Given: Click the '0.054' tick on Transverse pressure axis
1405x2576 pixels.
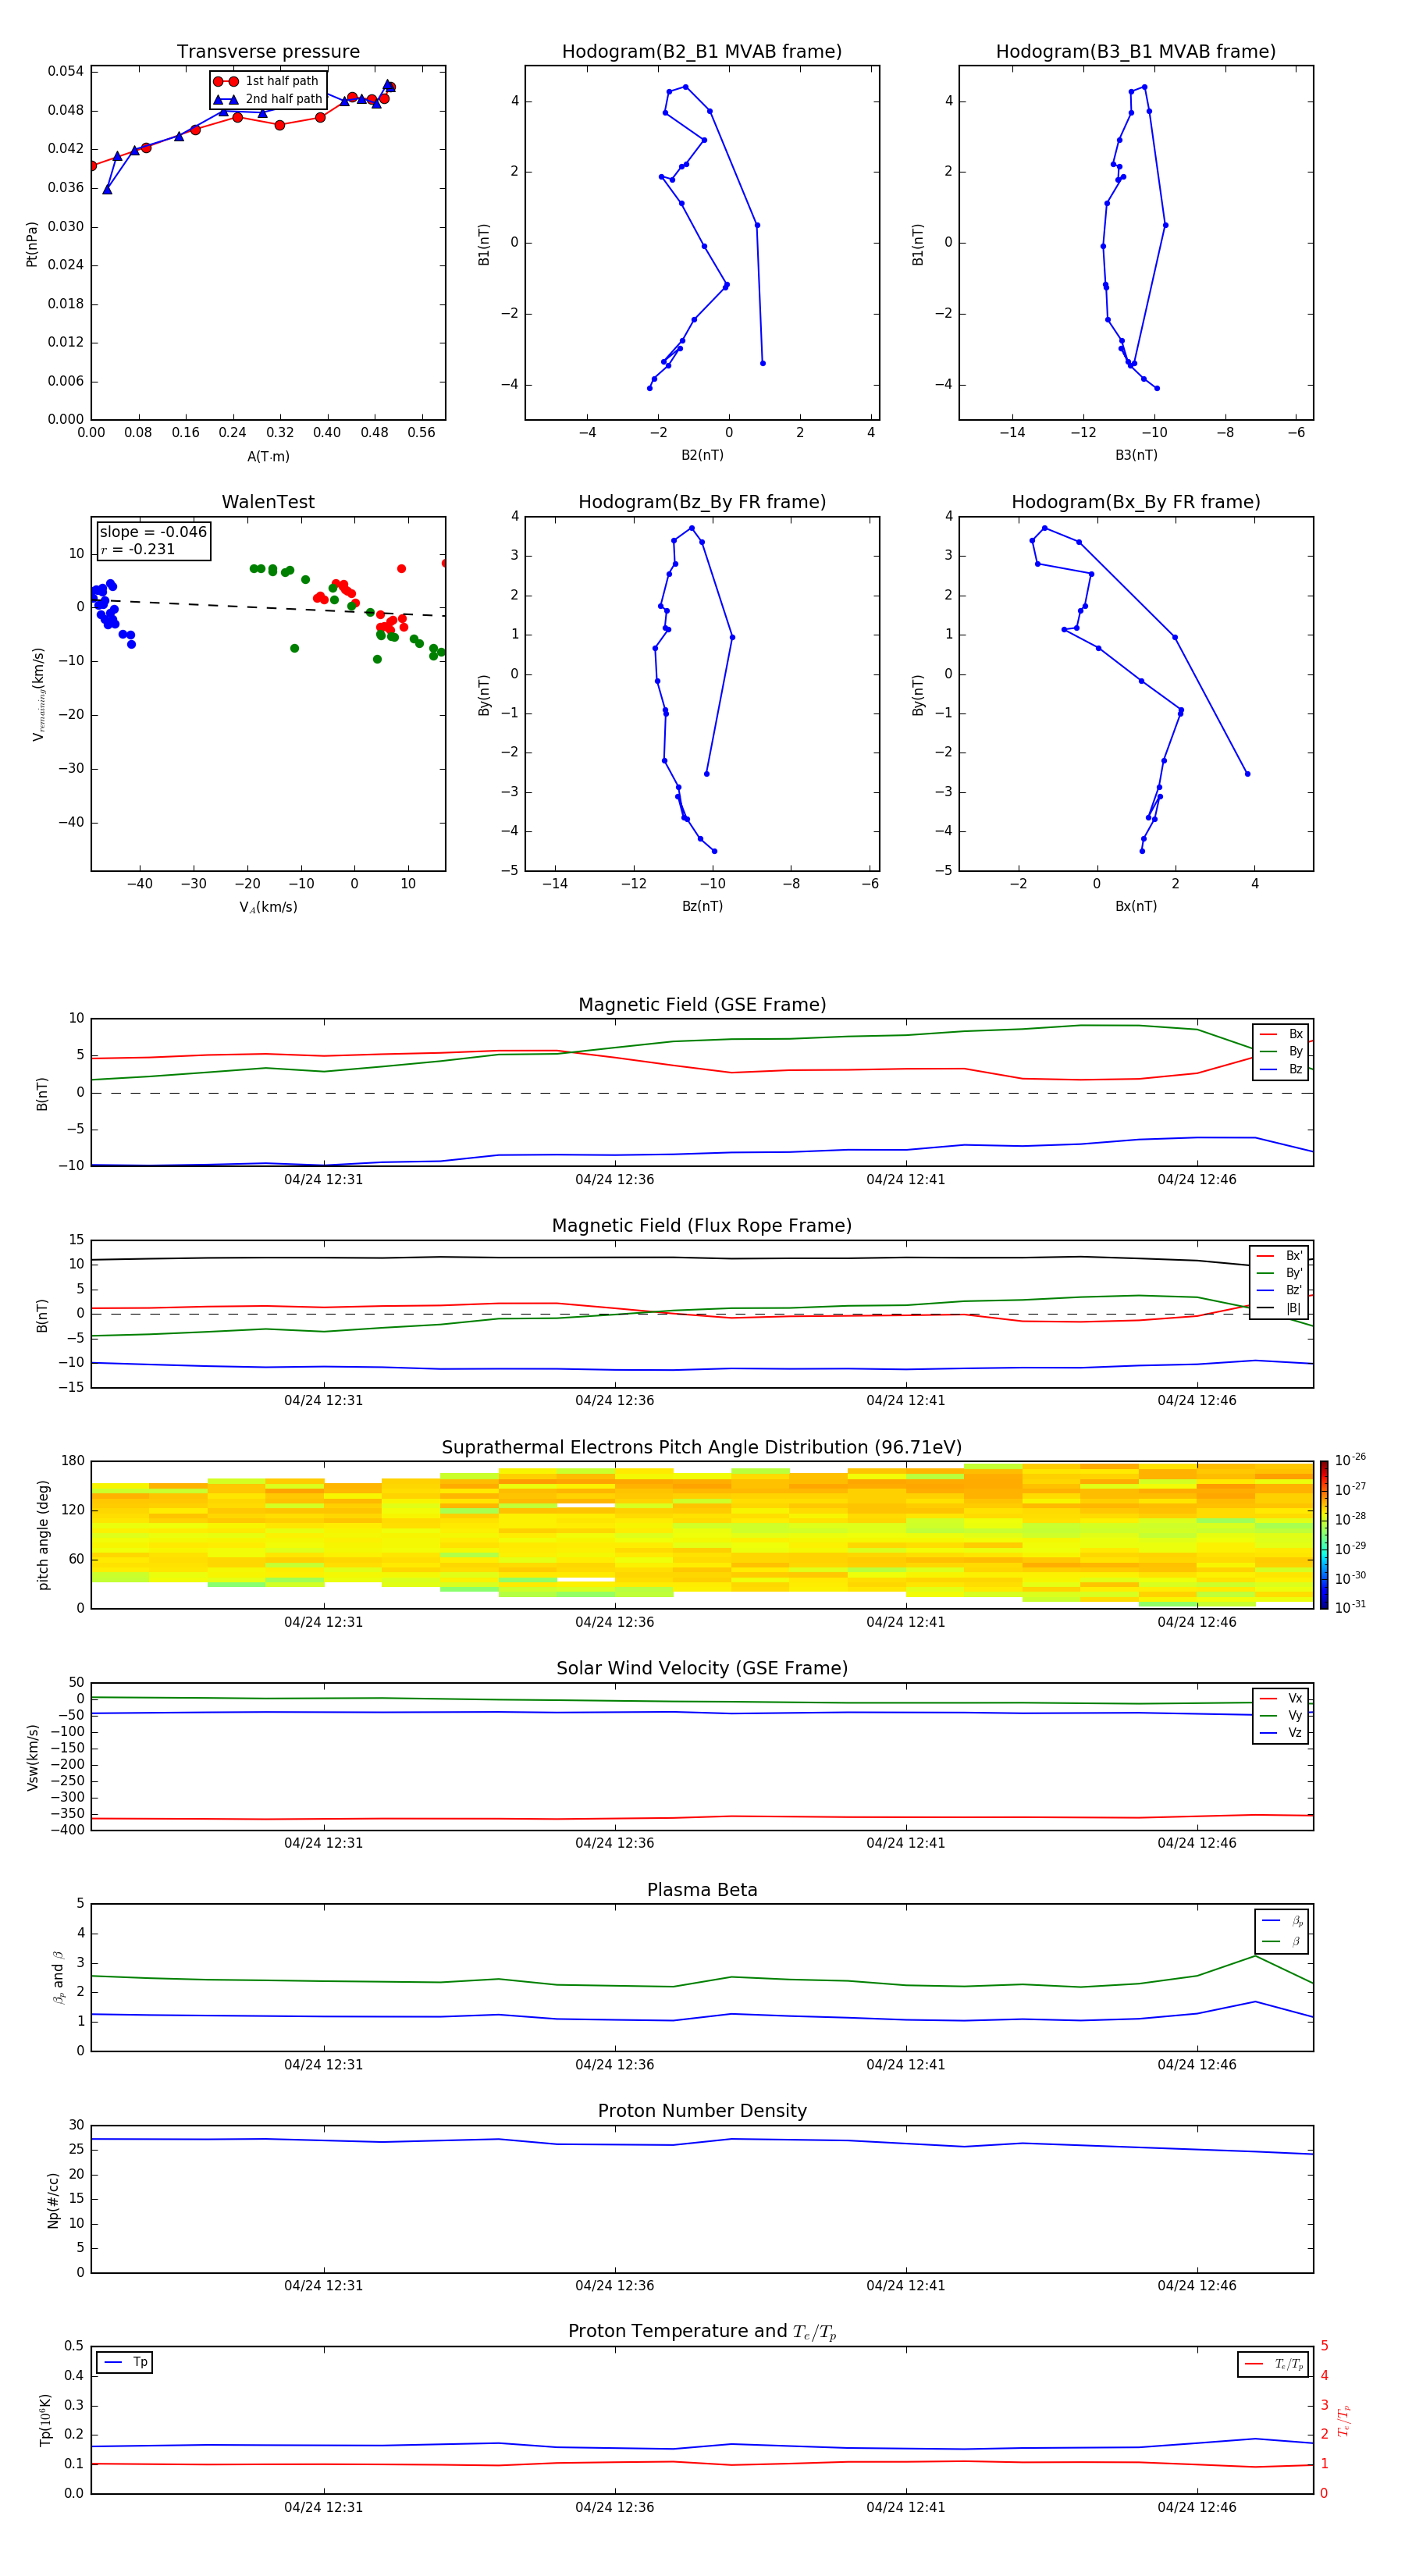Looking at the screenshot, I should coord(66,71).
